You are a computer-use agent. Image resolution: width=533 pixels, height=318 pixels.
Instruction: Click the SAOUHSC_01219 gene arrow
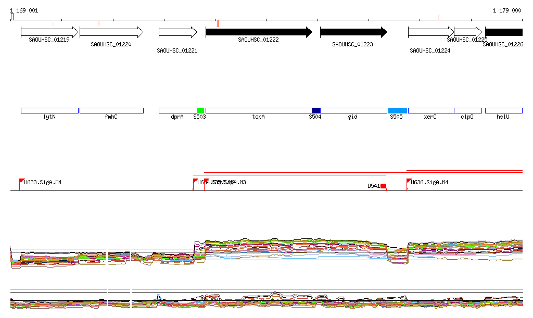coord(49,32)
